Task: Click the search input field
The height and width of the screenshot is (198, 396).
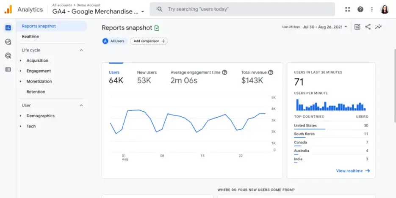Action: click(242, 9)
